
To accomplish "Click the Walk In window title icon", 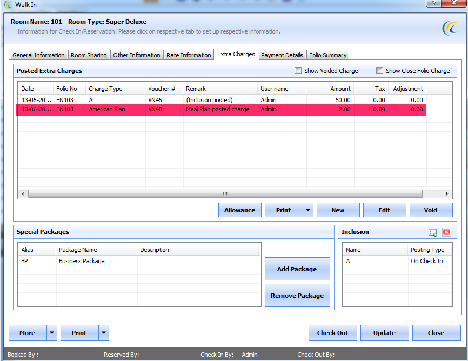I will coord(8,4).
